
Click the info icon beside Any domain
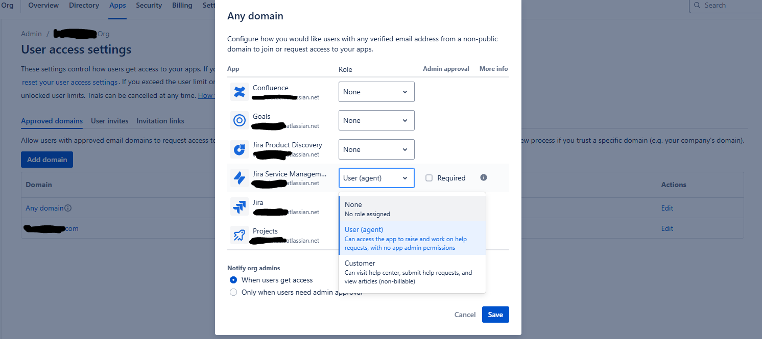point(67,208)
